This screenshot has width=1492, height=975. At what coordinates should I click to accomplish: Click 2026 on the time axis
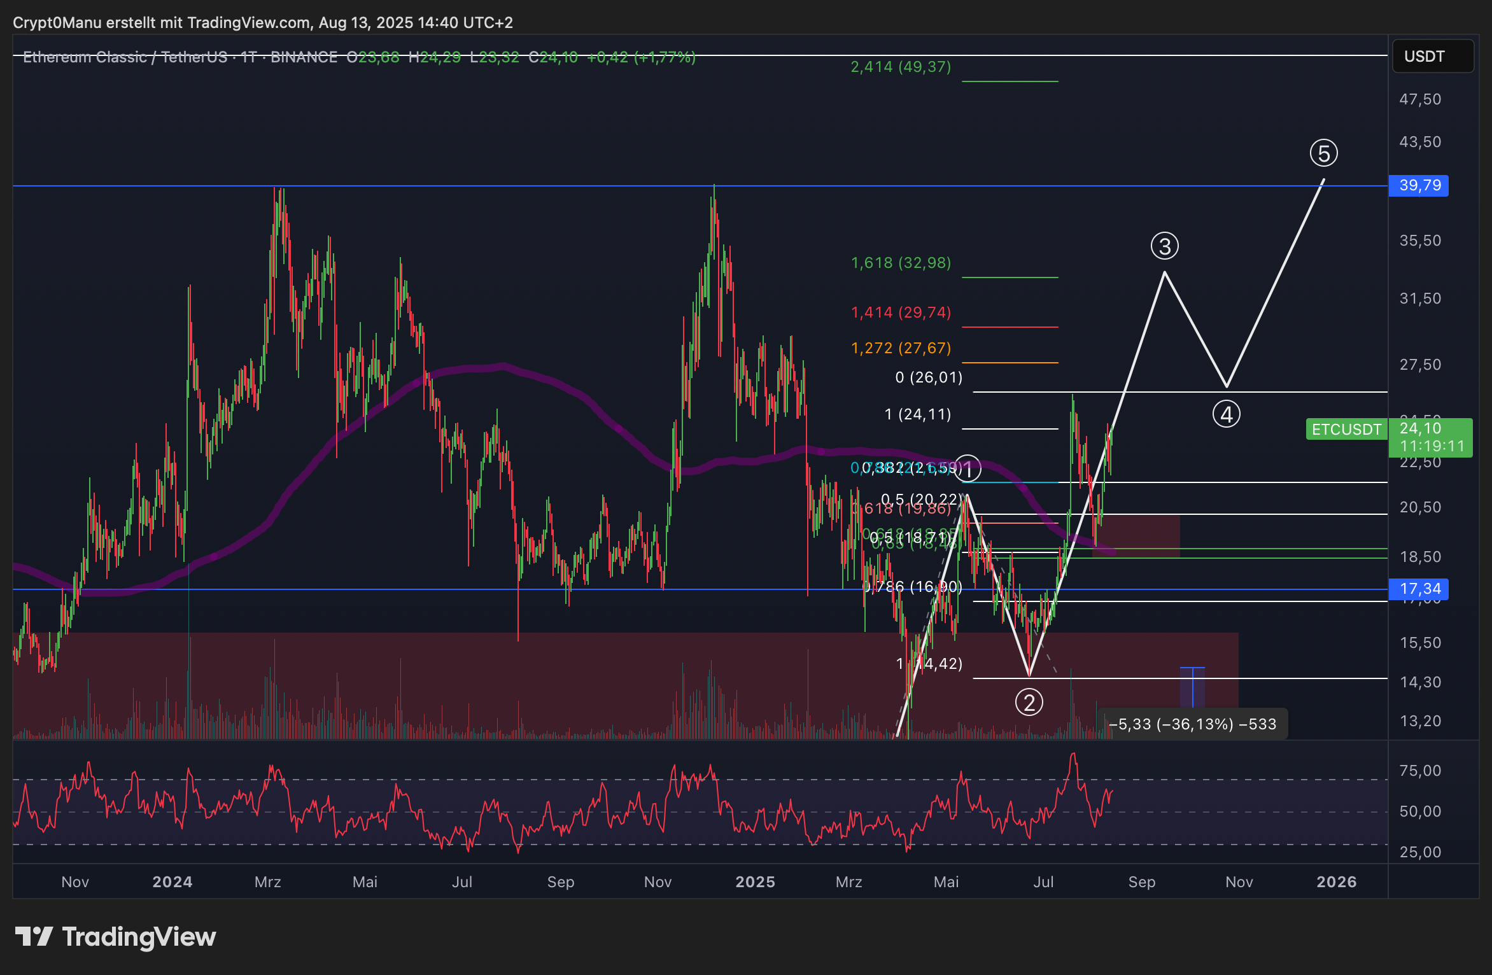point(1336,881)
